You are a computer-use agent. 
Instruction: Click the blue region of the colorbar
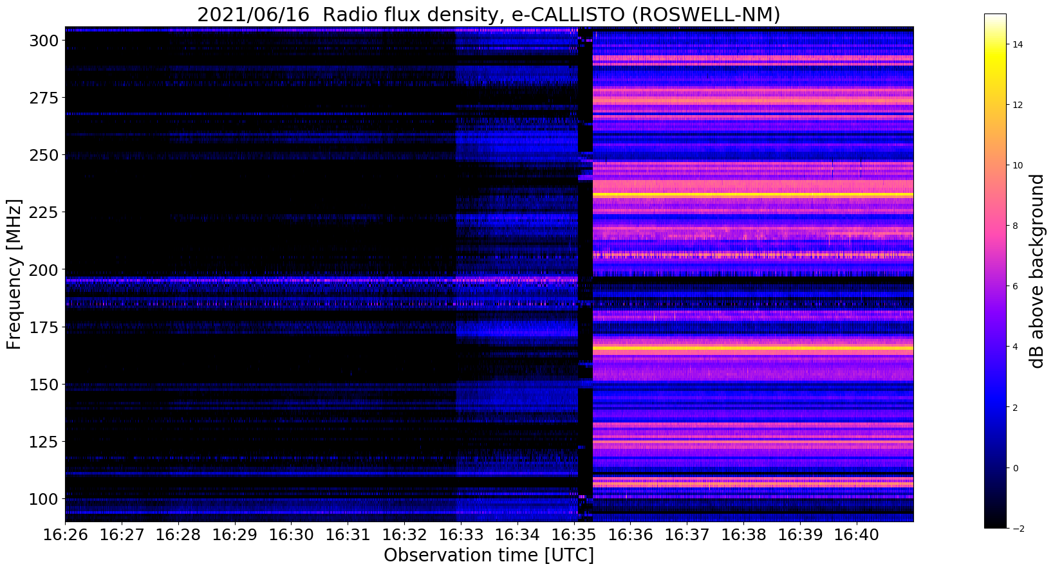pyautogui.click(x=995, y=399)
